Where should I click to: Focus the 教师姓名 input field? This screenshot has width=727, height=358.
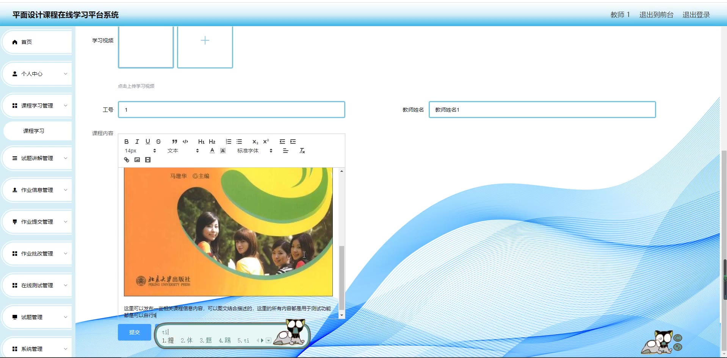click(542, 110)
